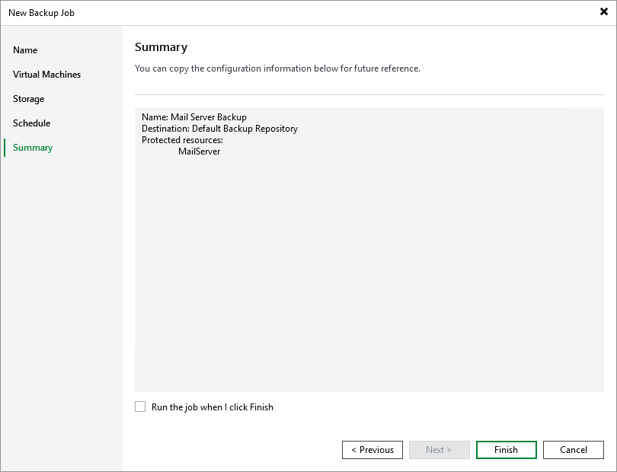The image size is (617, 472).
Task: Switch to the Storage step
Action: (29, 99)
